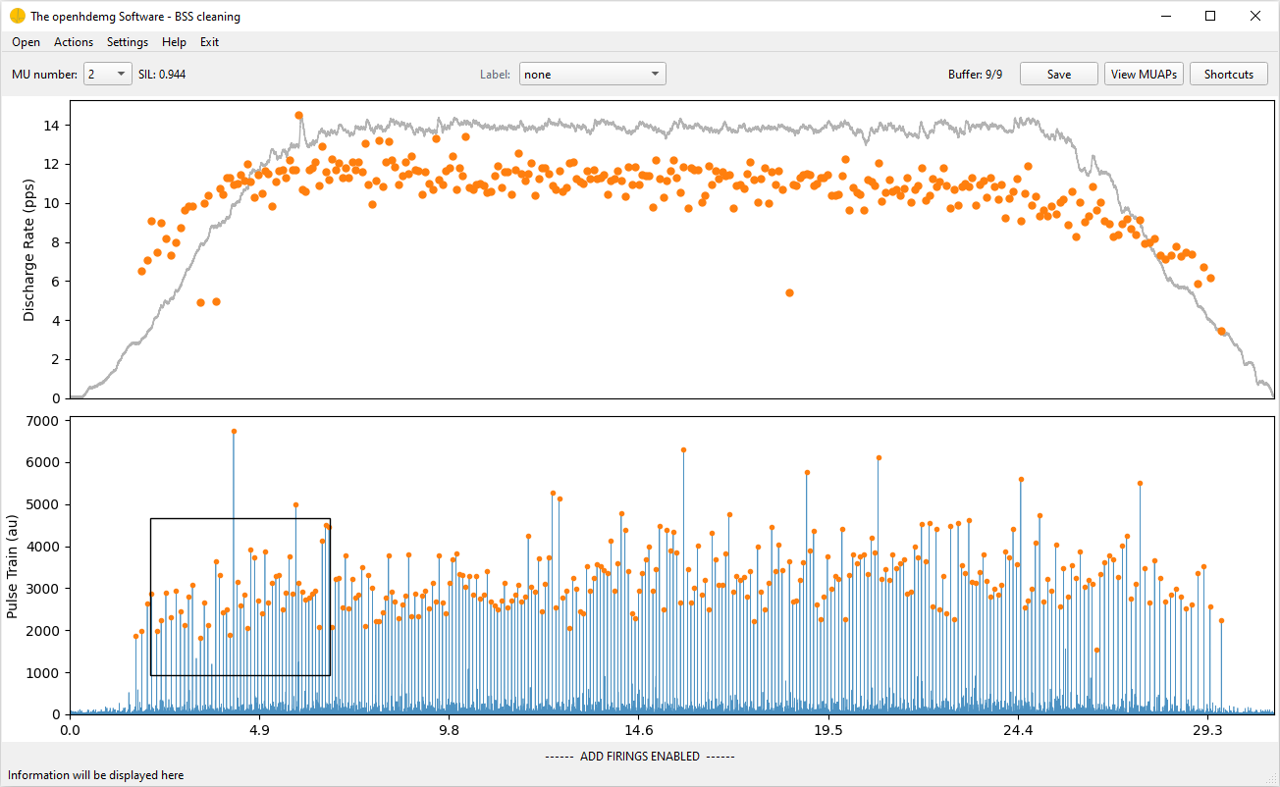Click the MU number label

click(44, 74)
